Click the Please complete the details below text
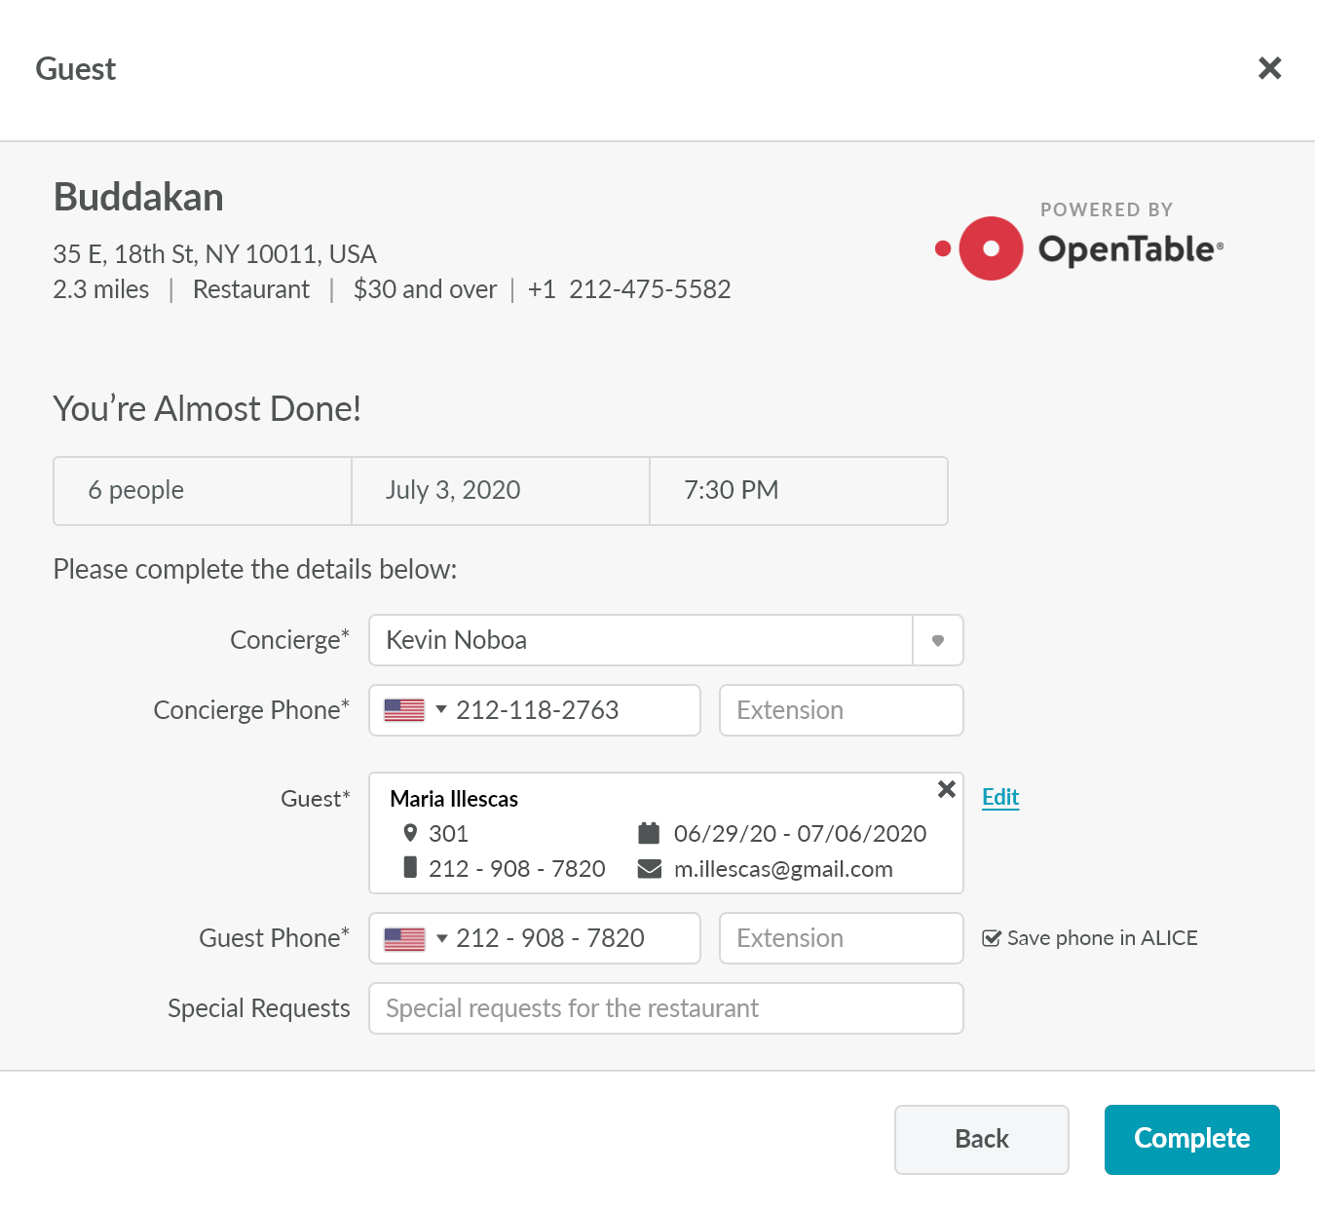This screenshot has width=1317, height=1210. [x=255, y=569]
